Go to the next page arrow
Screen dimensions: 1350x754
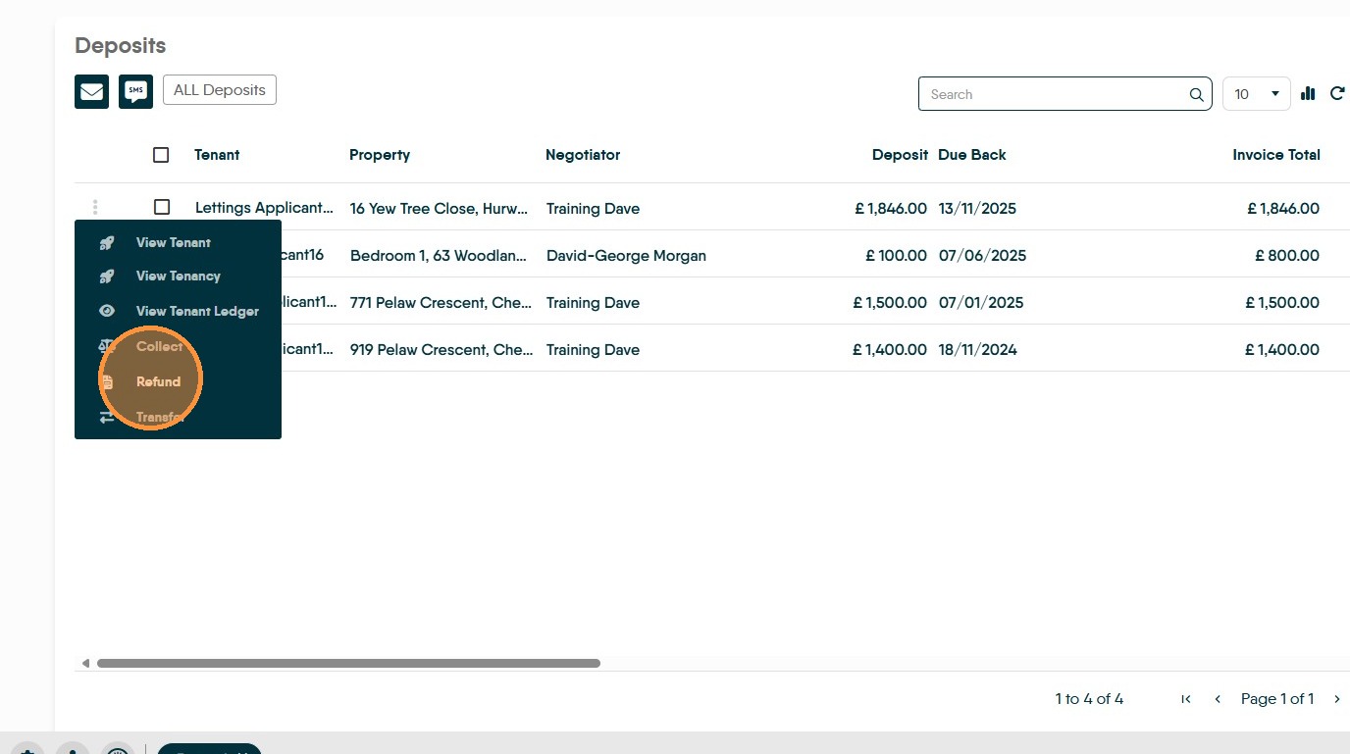coord(1336,699)
